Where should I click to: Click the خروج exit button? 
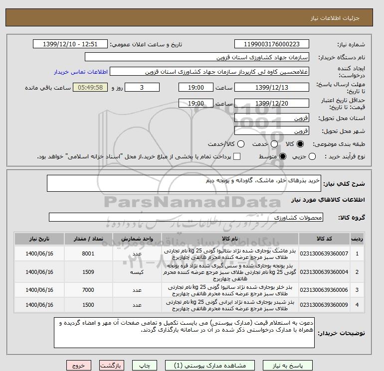coord(79,366)
